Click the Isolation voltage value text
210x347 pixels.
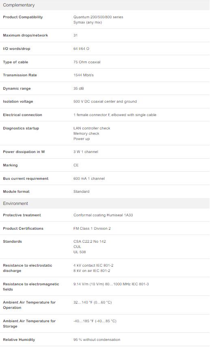(x=105, y=101)
